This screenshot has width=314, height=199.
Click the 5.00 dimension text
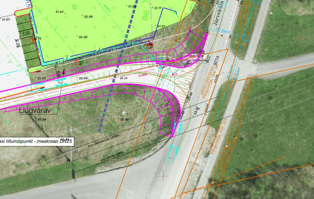[x=25, y=33]
